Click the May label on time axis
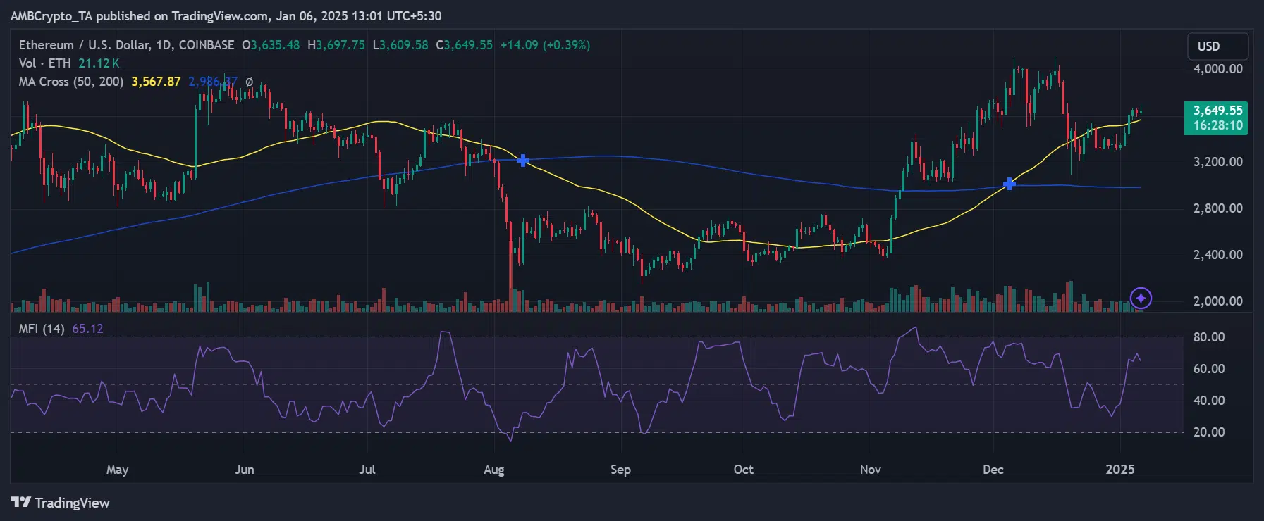This screenshot has width=1264, height=521. click(117, 470)
